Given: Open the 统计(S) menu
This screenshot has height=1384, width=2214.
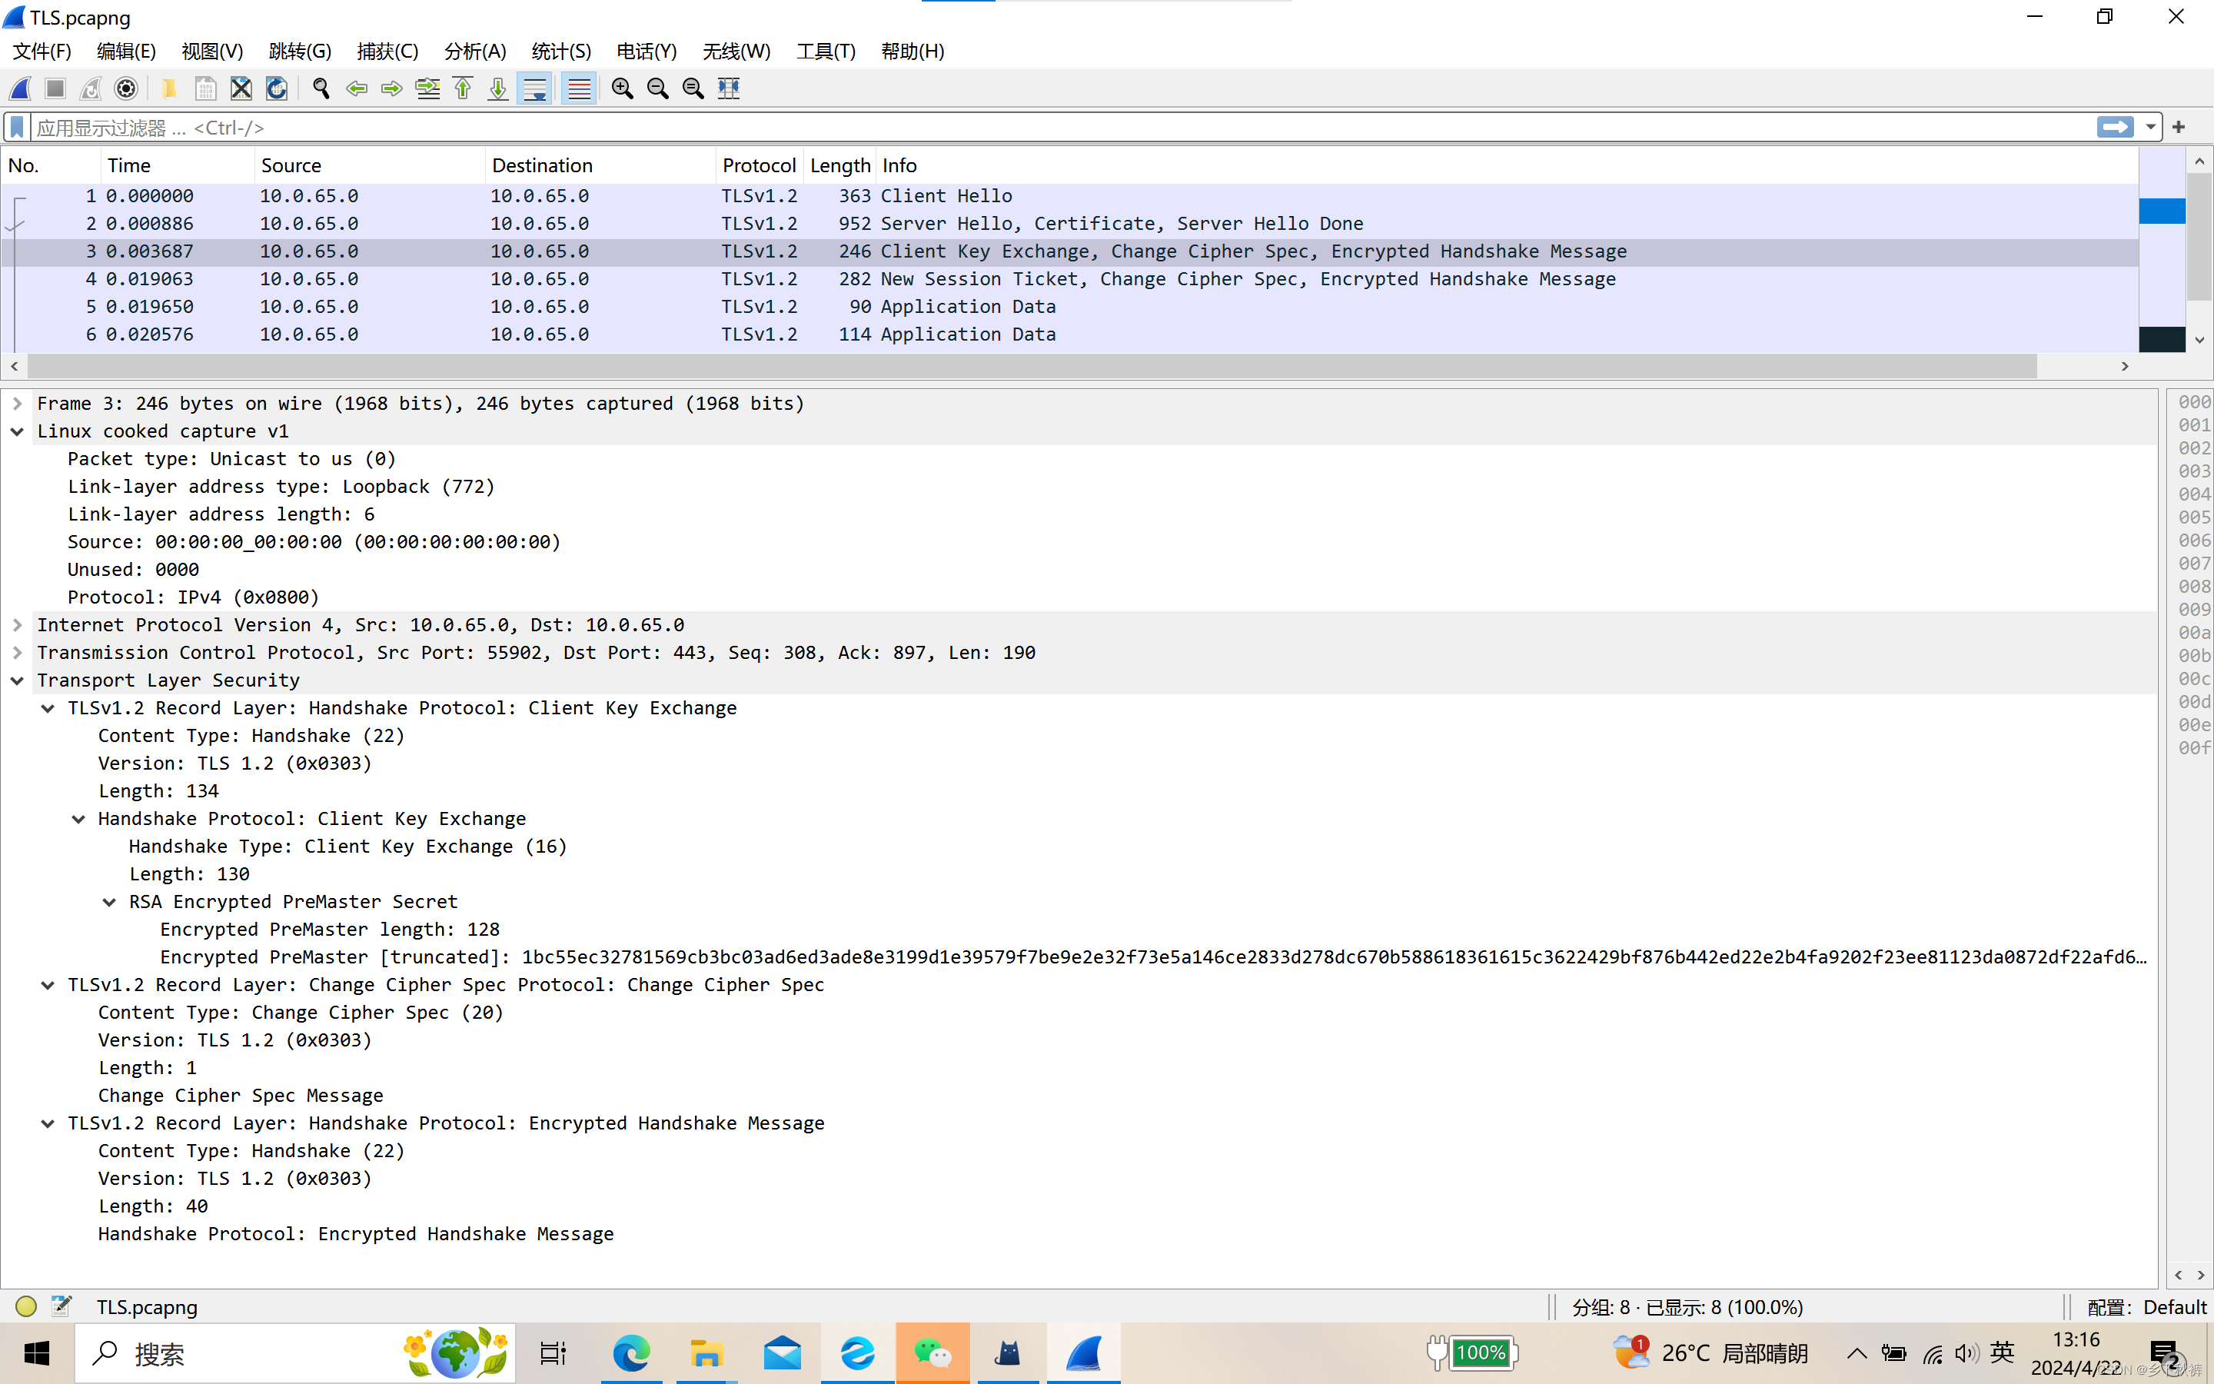Looking at the screenshot, I should coord(561,52).
